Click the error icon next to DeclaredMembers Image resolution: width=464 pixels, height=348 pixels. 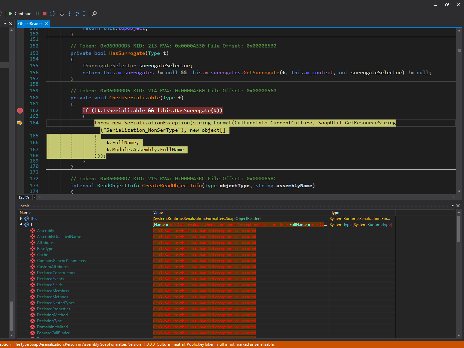tap(33, 291)
